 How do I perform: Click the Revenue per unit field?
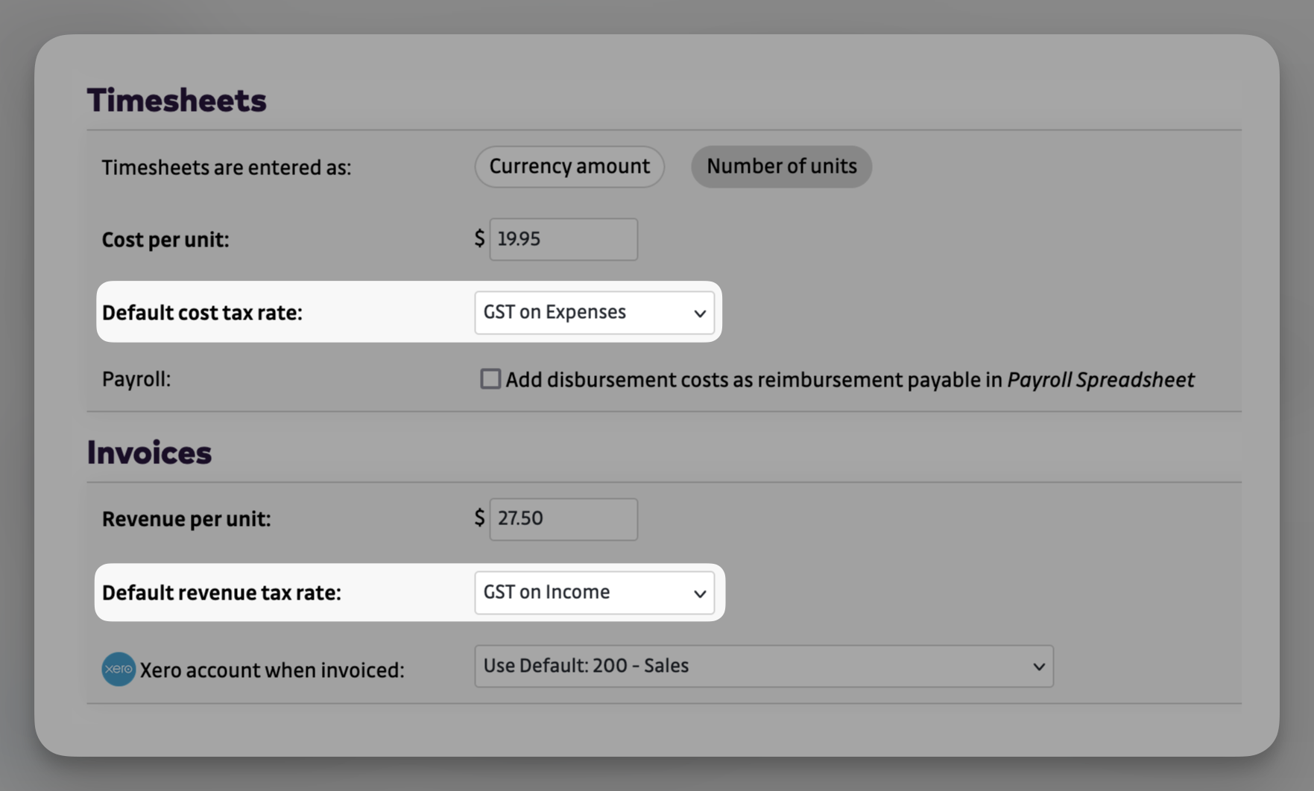point(563,518)
